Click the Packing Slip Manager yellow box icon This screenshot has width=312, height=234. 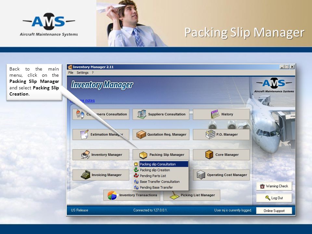143,155
